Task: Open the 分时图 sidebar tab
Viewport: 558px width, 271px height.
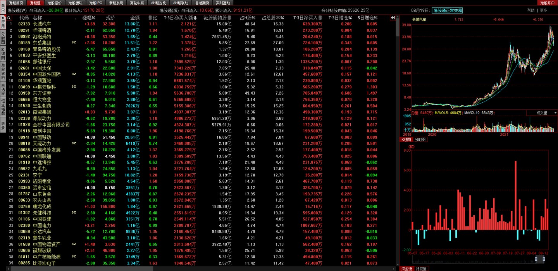Action: click(3, 38)
